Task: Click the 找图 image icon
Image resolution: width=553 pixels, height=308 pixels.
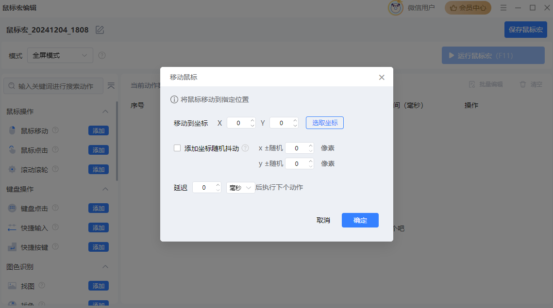Action: tap(12, 286)
